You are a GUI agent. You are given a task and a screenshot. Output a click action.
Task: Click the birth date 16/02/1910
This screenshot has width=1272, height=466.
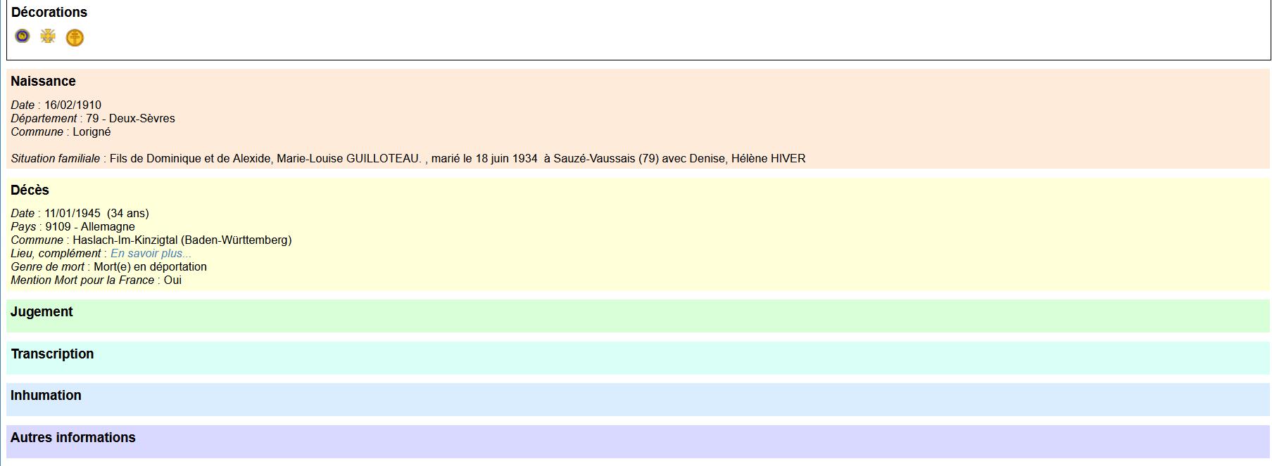tap(73, 105)
